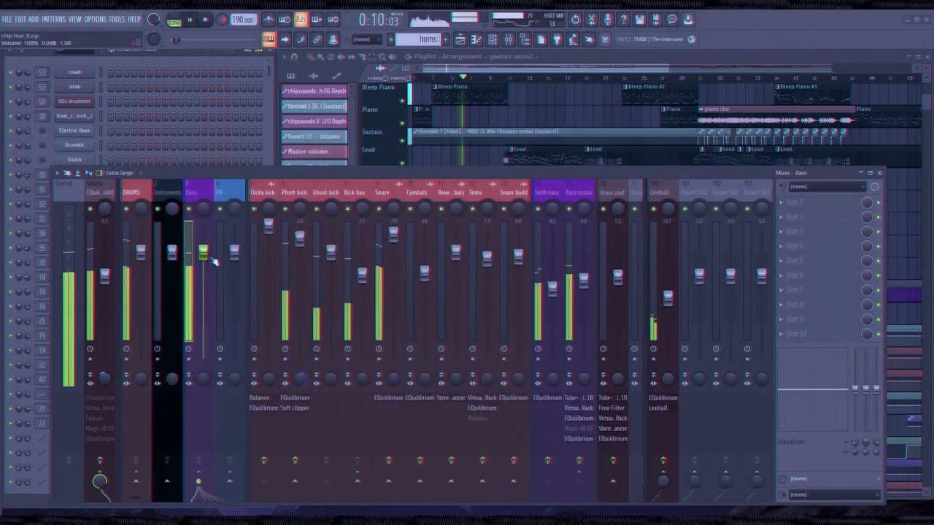Screen dimensions: 934x525
Task: Click the audio editor scissors icon
Action: point(592,20)
